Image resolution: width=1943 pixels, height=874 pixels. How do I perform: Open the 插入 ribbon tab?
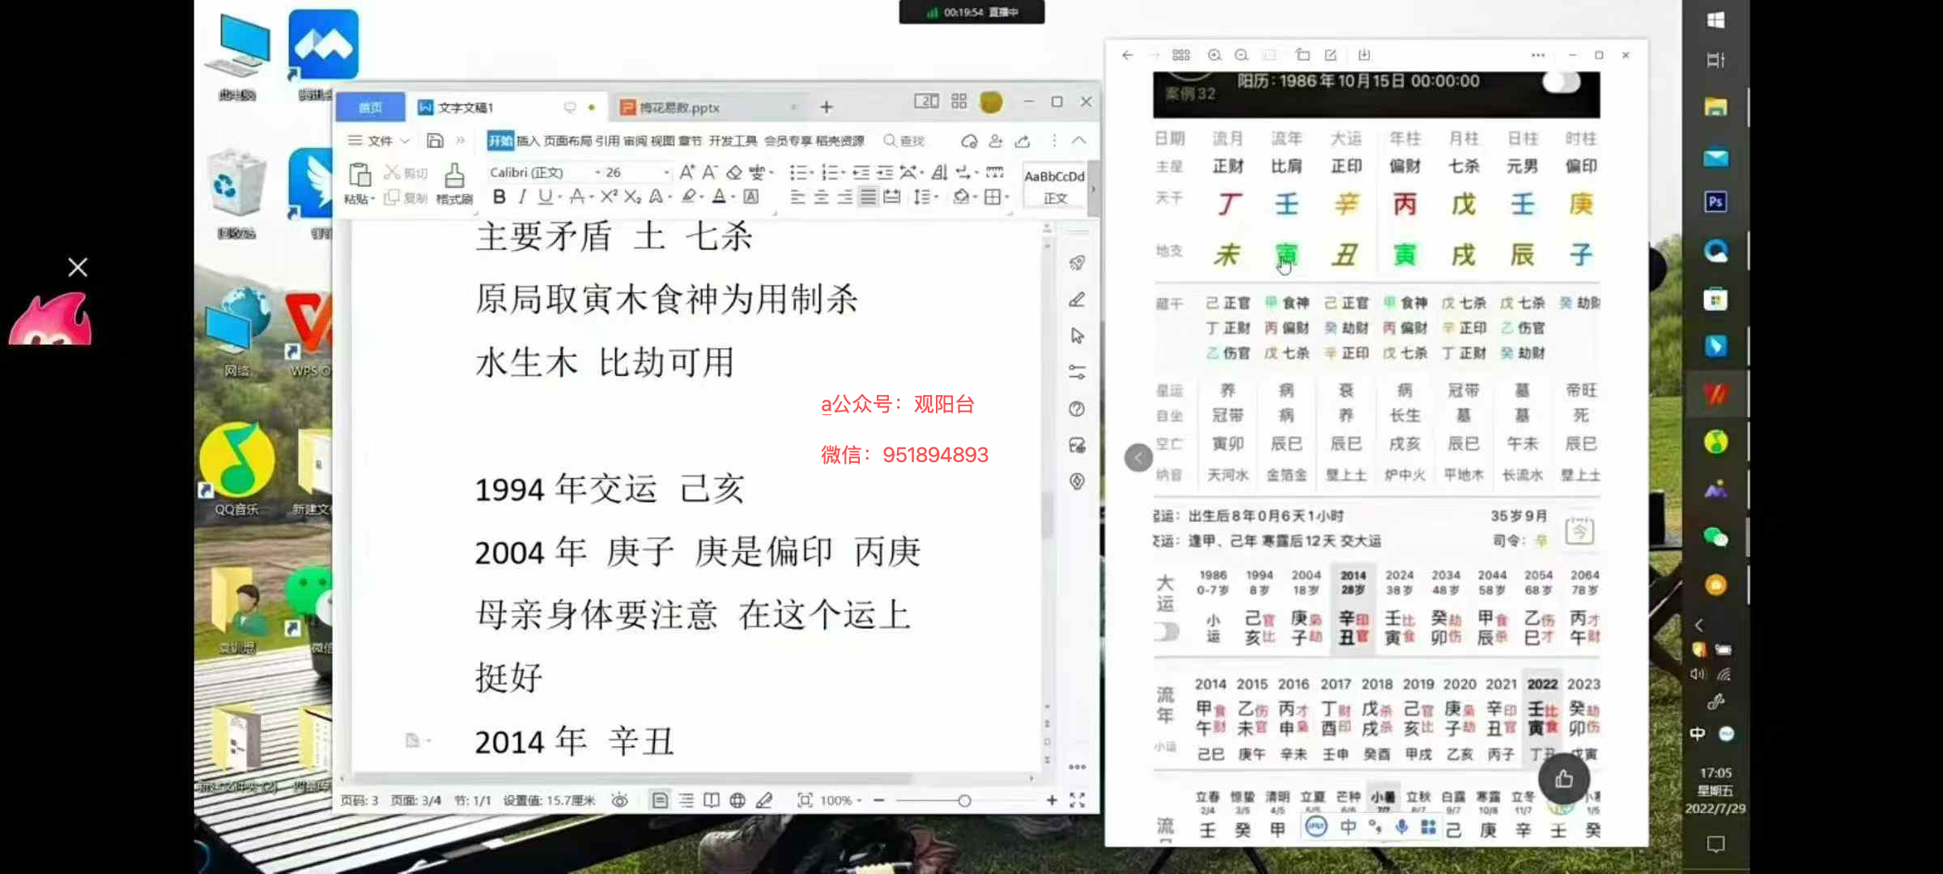pos(527,141)
